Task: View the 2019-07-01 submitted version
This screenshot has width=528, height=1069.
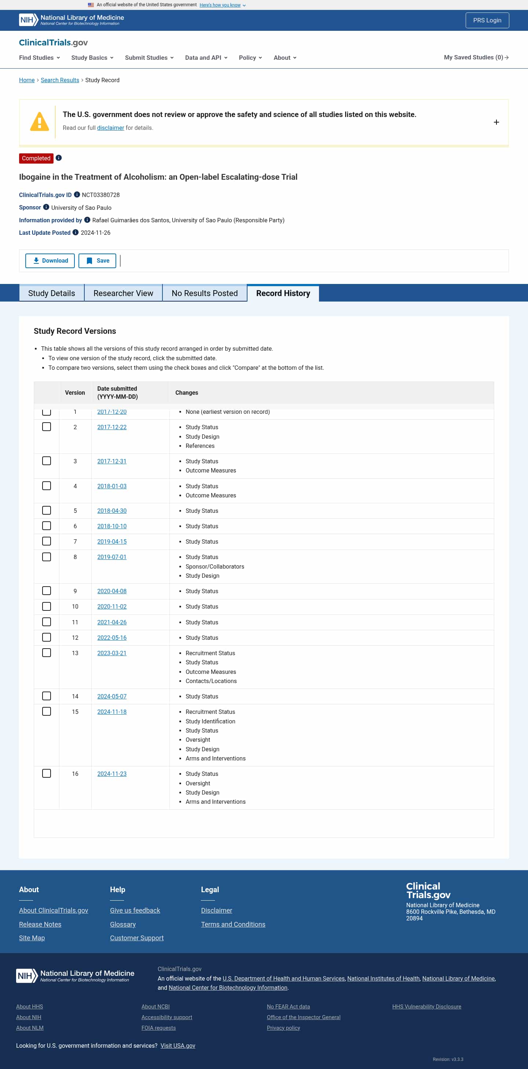Action: [x=112, y=557]
